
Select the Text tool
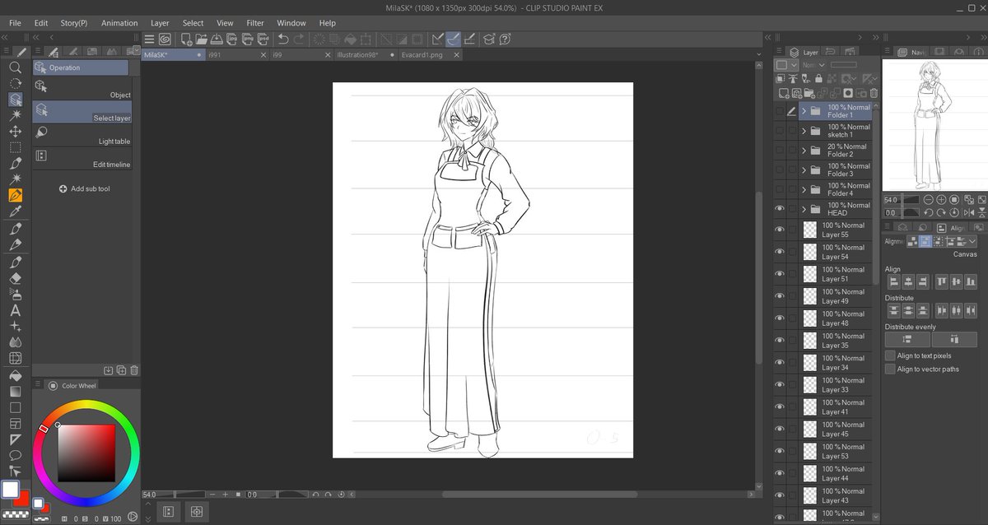tap(15, 310)
